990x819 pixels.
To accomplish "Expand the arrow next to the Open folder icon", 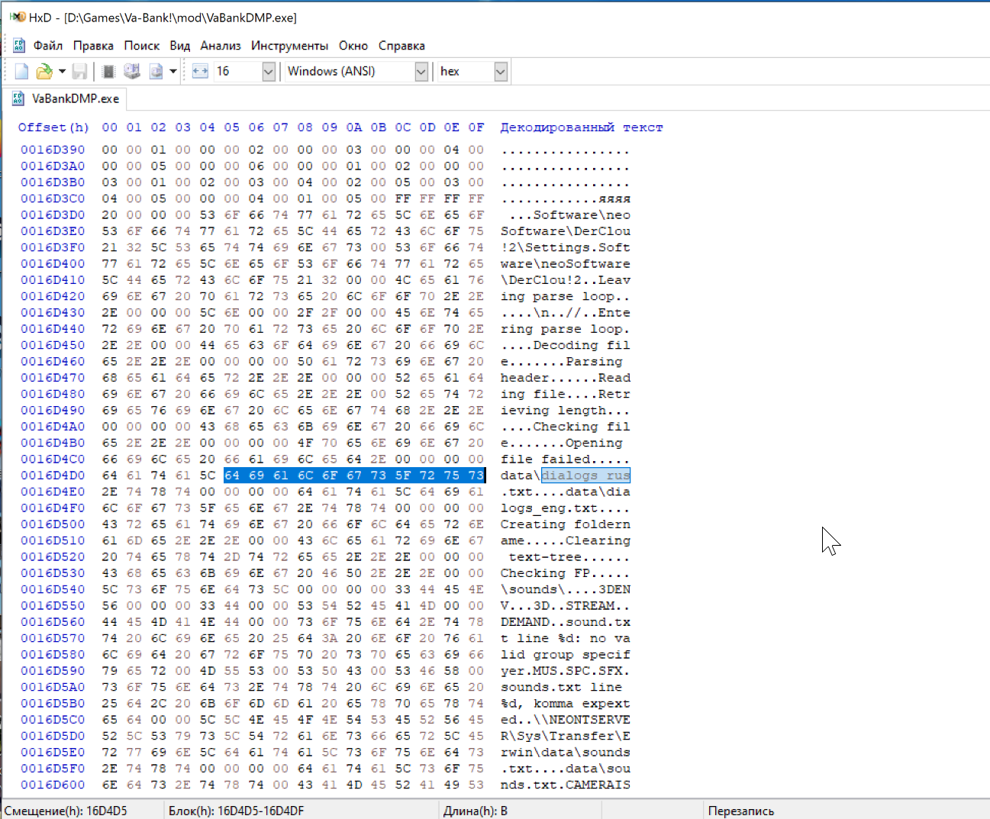I will pyautogui.click(x=62, y=72).
